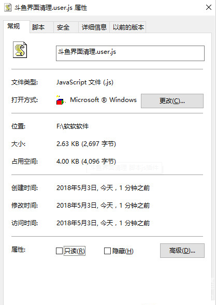Enable the 只读(R) read-only checkbox
Screen dimensions: 216x305
59,251
